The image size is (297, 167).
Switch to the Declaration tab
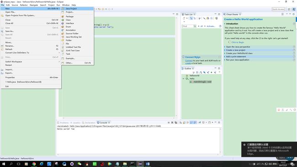89,123
